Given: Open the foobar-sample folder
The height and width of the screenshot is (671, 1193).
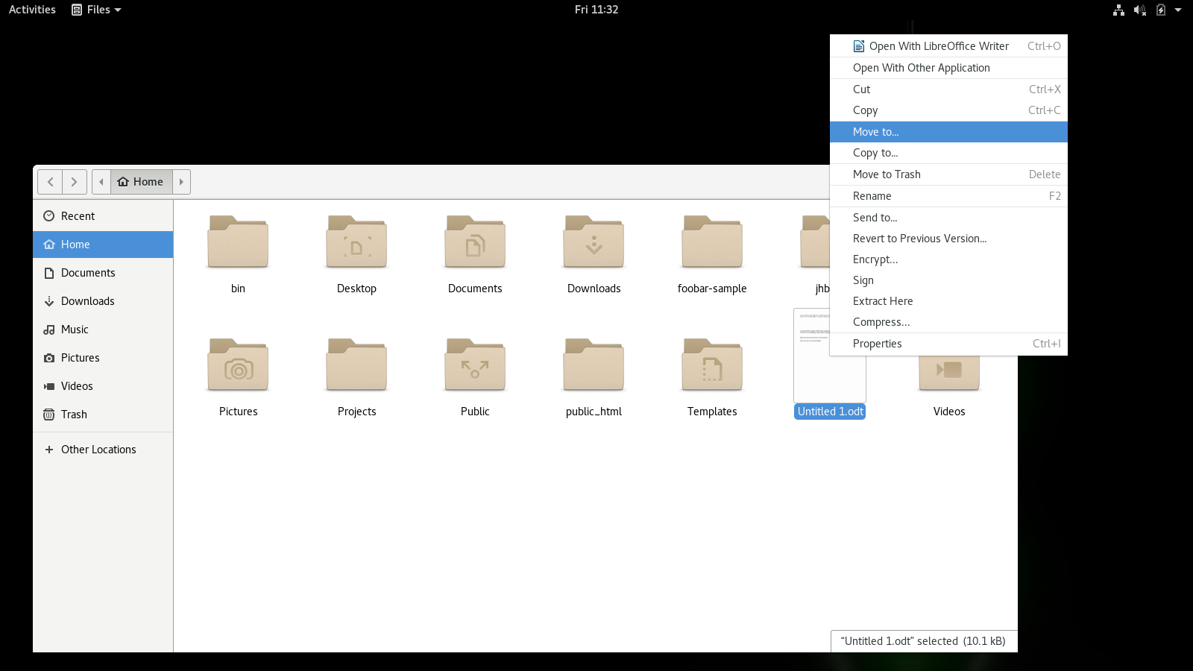Looking at the screenshot, I should point(712,242).
